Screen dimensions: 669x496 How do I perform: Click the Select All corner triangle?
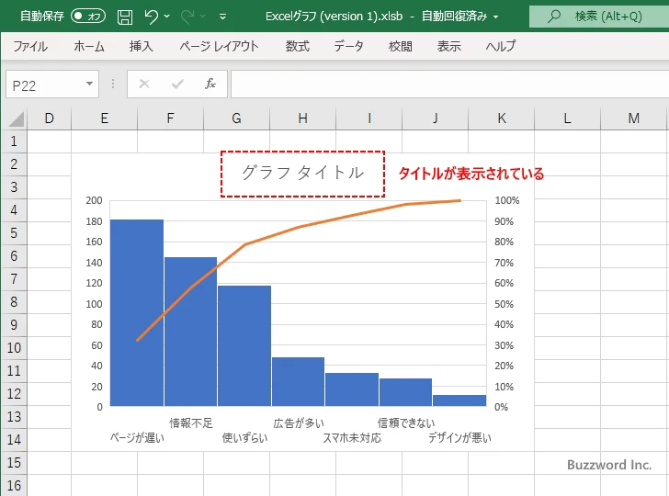pyautogui.click(x=17, y=119)
